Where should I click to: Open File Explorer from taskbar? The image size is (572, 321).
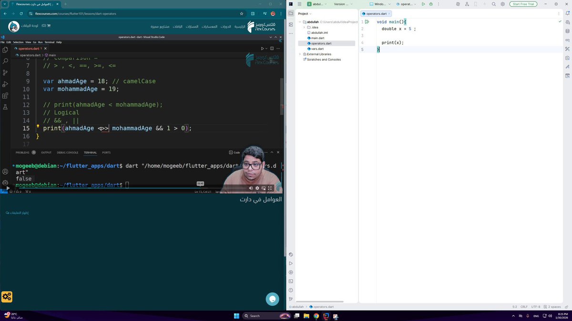(x=306, y=316)
